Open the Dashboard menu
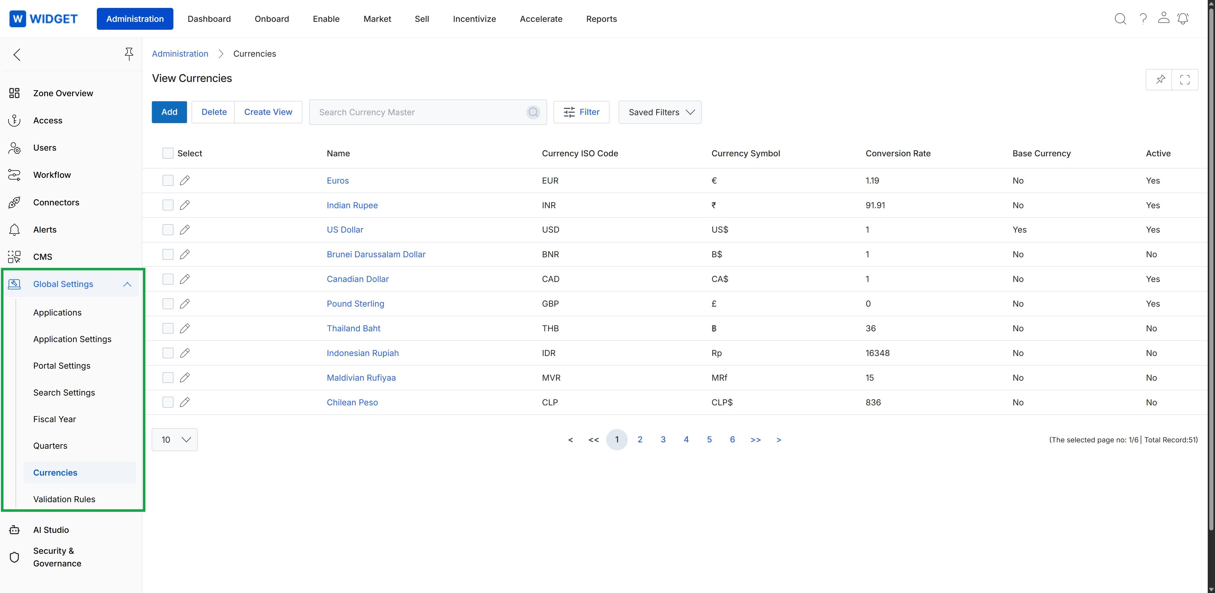The image size is (1215, 593). (209, 19)
